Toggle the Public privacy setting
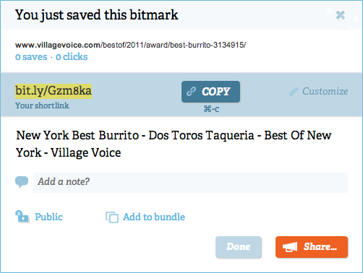Viewport: 363px width, 273px height. tap(48, 217)
